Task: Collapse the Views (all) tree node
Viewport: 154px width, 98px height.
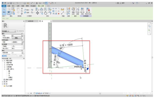Action: [x=3, y=61]
